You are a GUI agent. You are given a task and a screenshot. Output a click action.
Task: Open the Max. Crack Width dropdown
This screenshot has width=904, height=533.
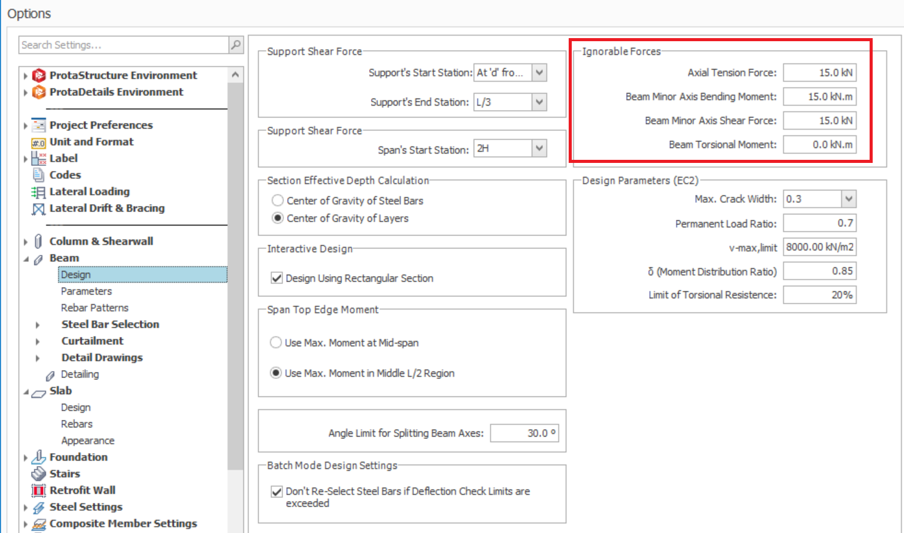click(848, 199)
